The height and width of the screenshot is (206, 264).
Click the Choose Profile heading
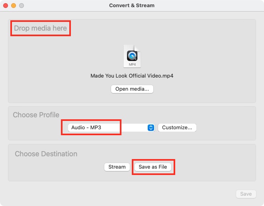[36, 115]
